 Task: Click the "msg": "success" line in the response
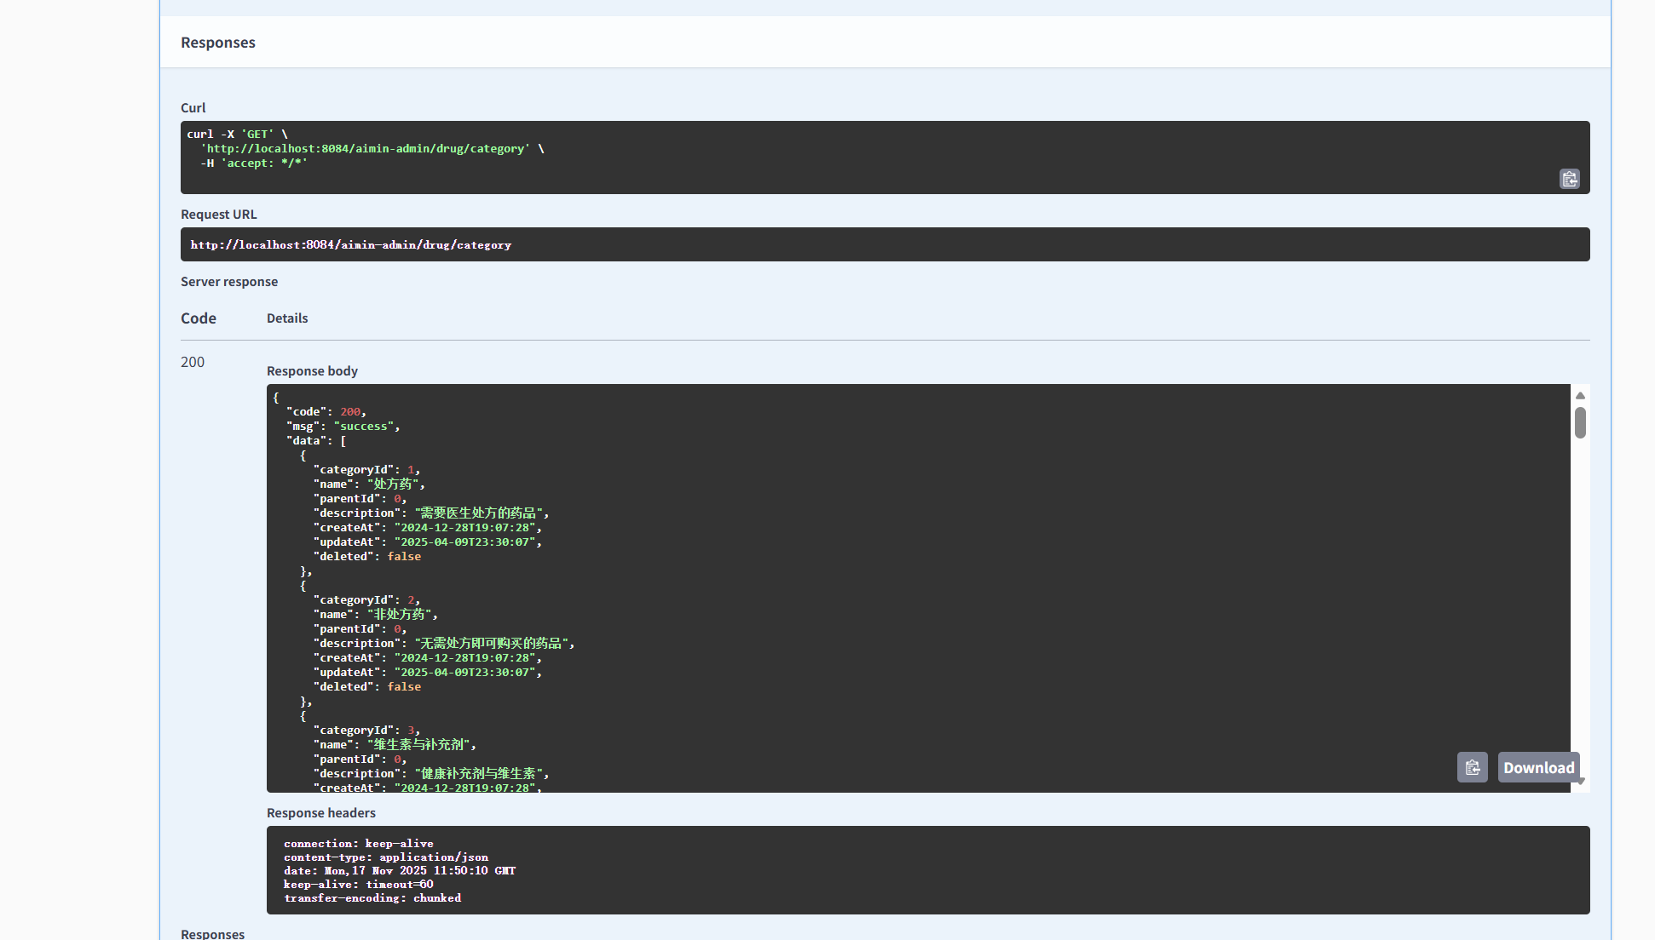coord(343,427)
